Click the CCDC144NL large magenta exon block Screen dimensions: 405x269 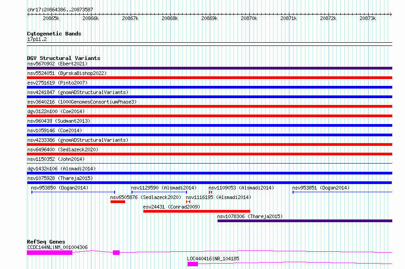[x=50, y=253]
